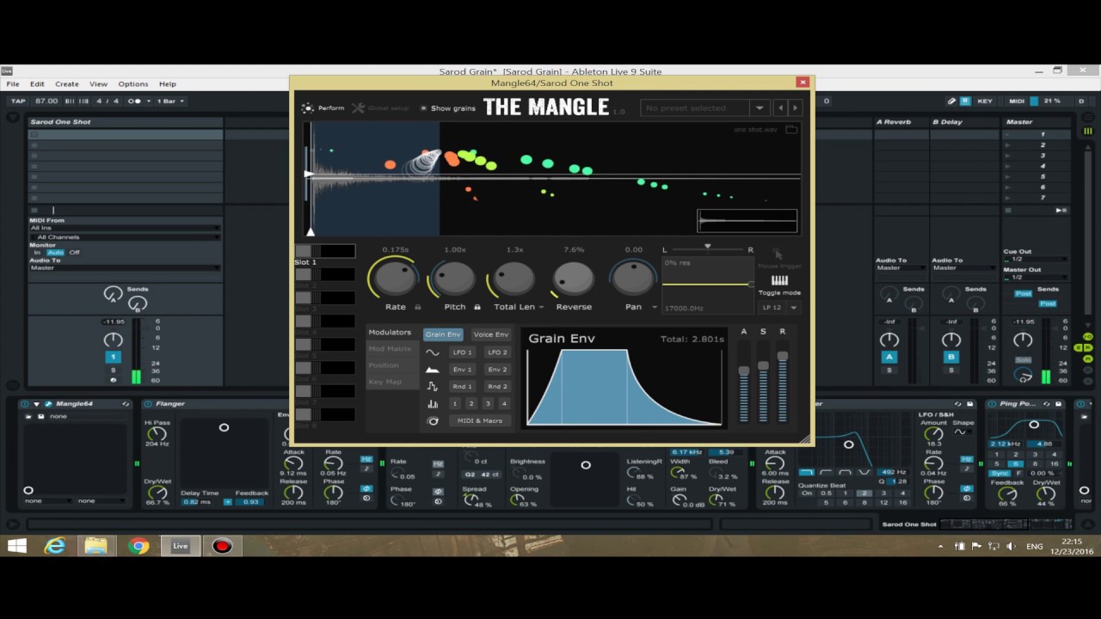Open the View menu

(99, 84)
